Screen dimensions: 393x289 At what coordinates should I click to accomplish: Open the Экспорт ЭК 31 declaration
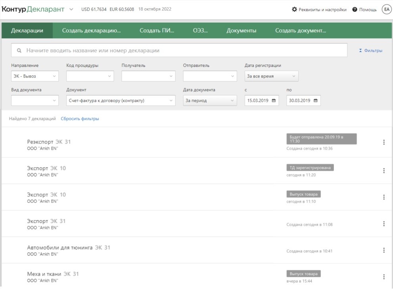click(x=46, y=221)
